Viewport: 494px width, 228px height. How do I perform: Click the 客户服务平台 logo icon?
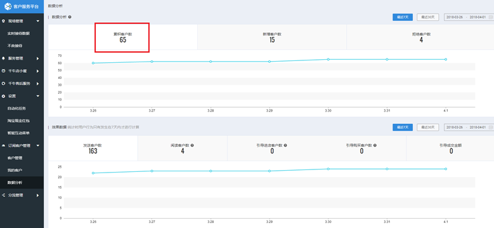(x=8, y=6)
